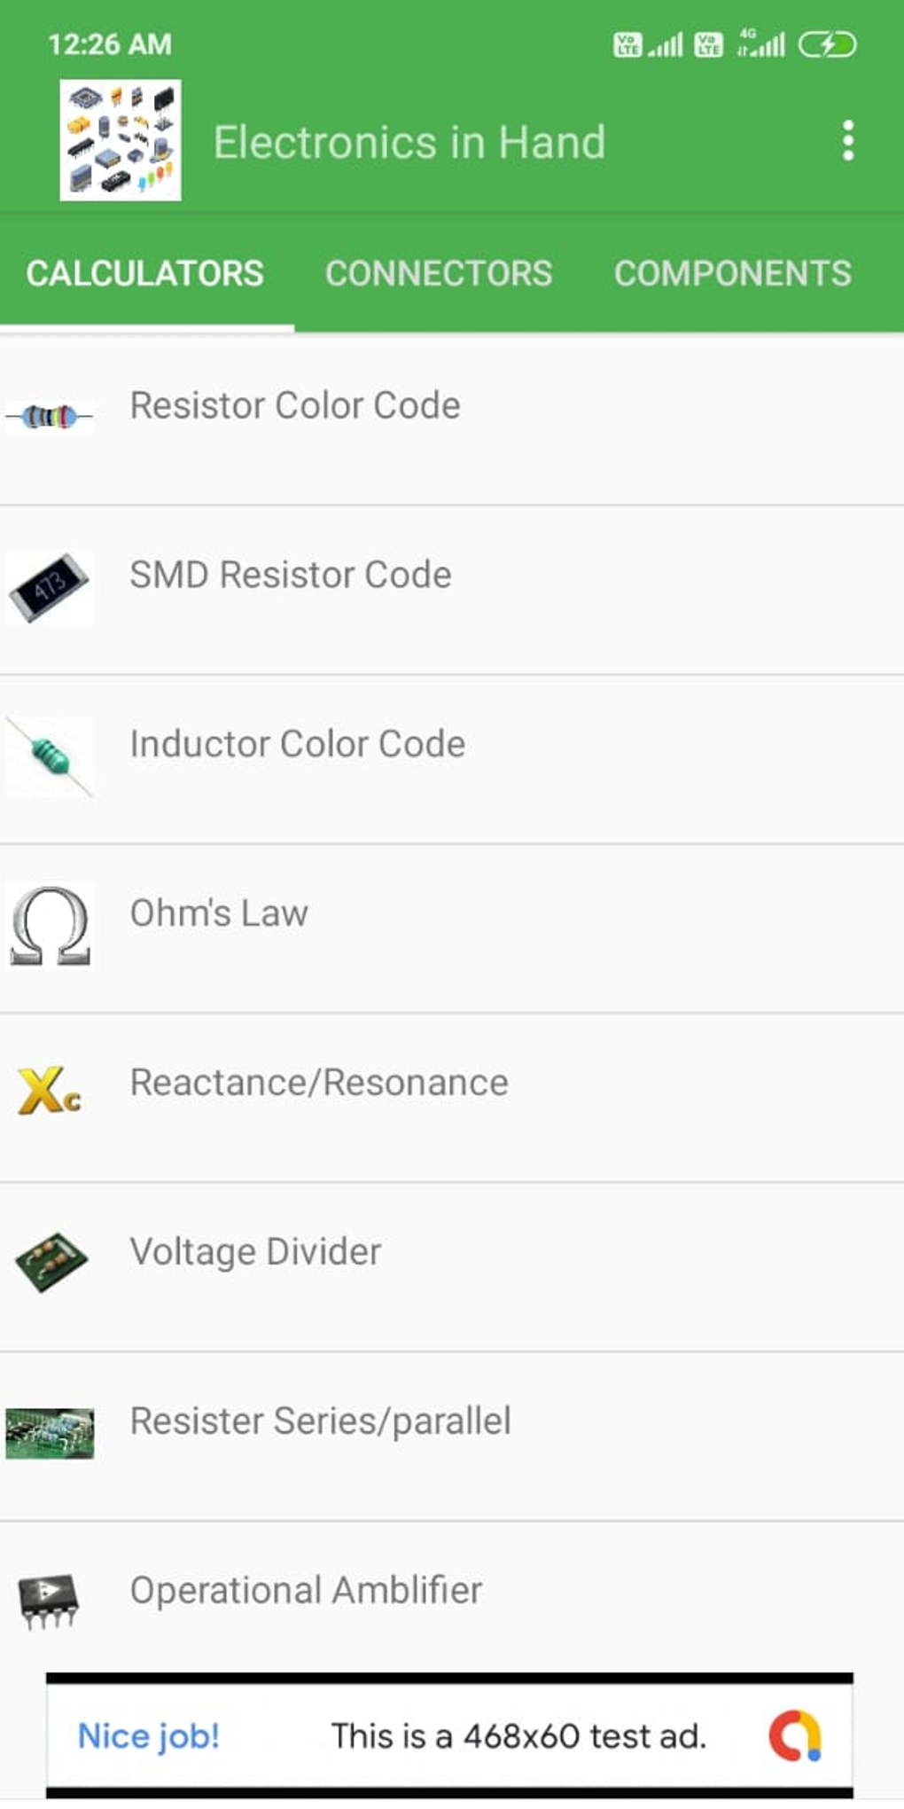Switch to the Connectors tab
The image size is (904, 1809).
[x=439, y=273]
